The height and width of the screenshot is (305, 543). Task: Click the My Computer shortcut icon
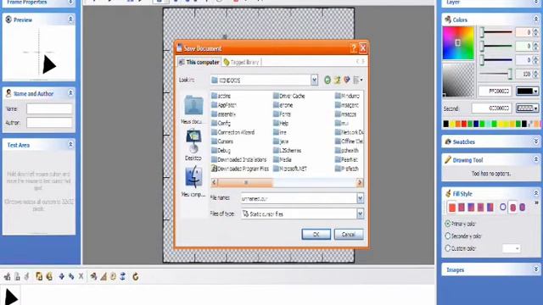[193, 180]
